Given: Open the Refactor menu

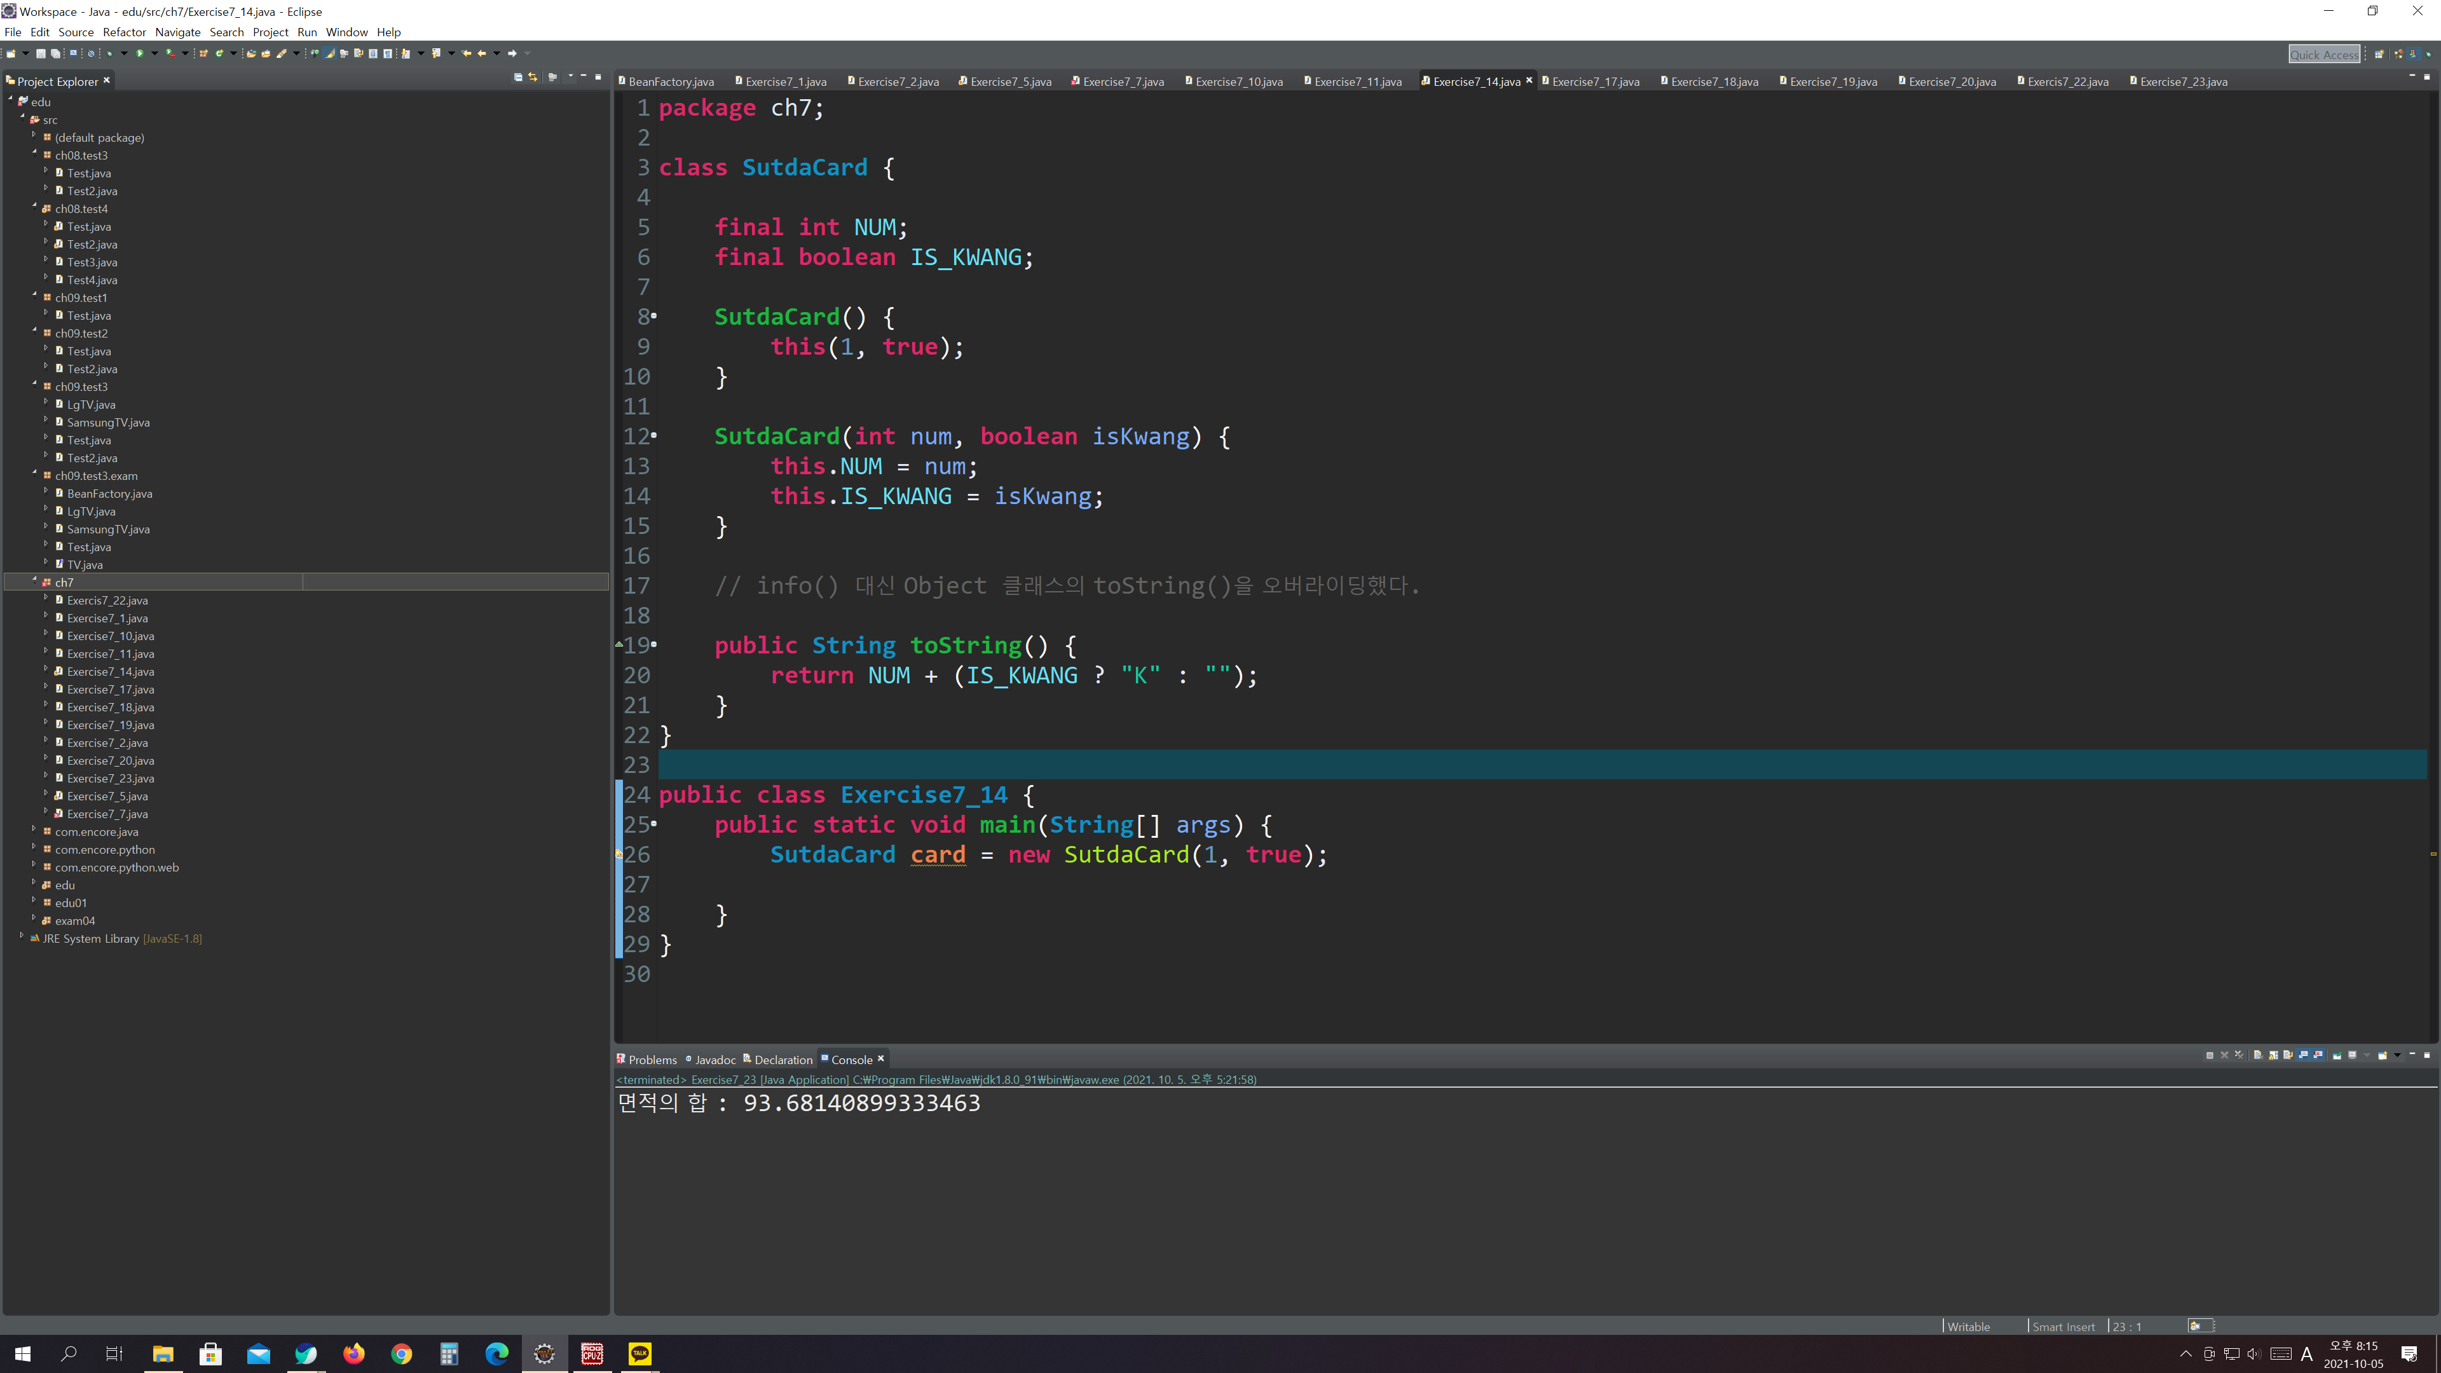Looking at the screenshot, I should coord(124,32).
